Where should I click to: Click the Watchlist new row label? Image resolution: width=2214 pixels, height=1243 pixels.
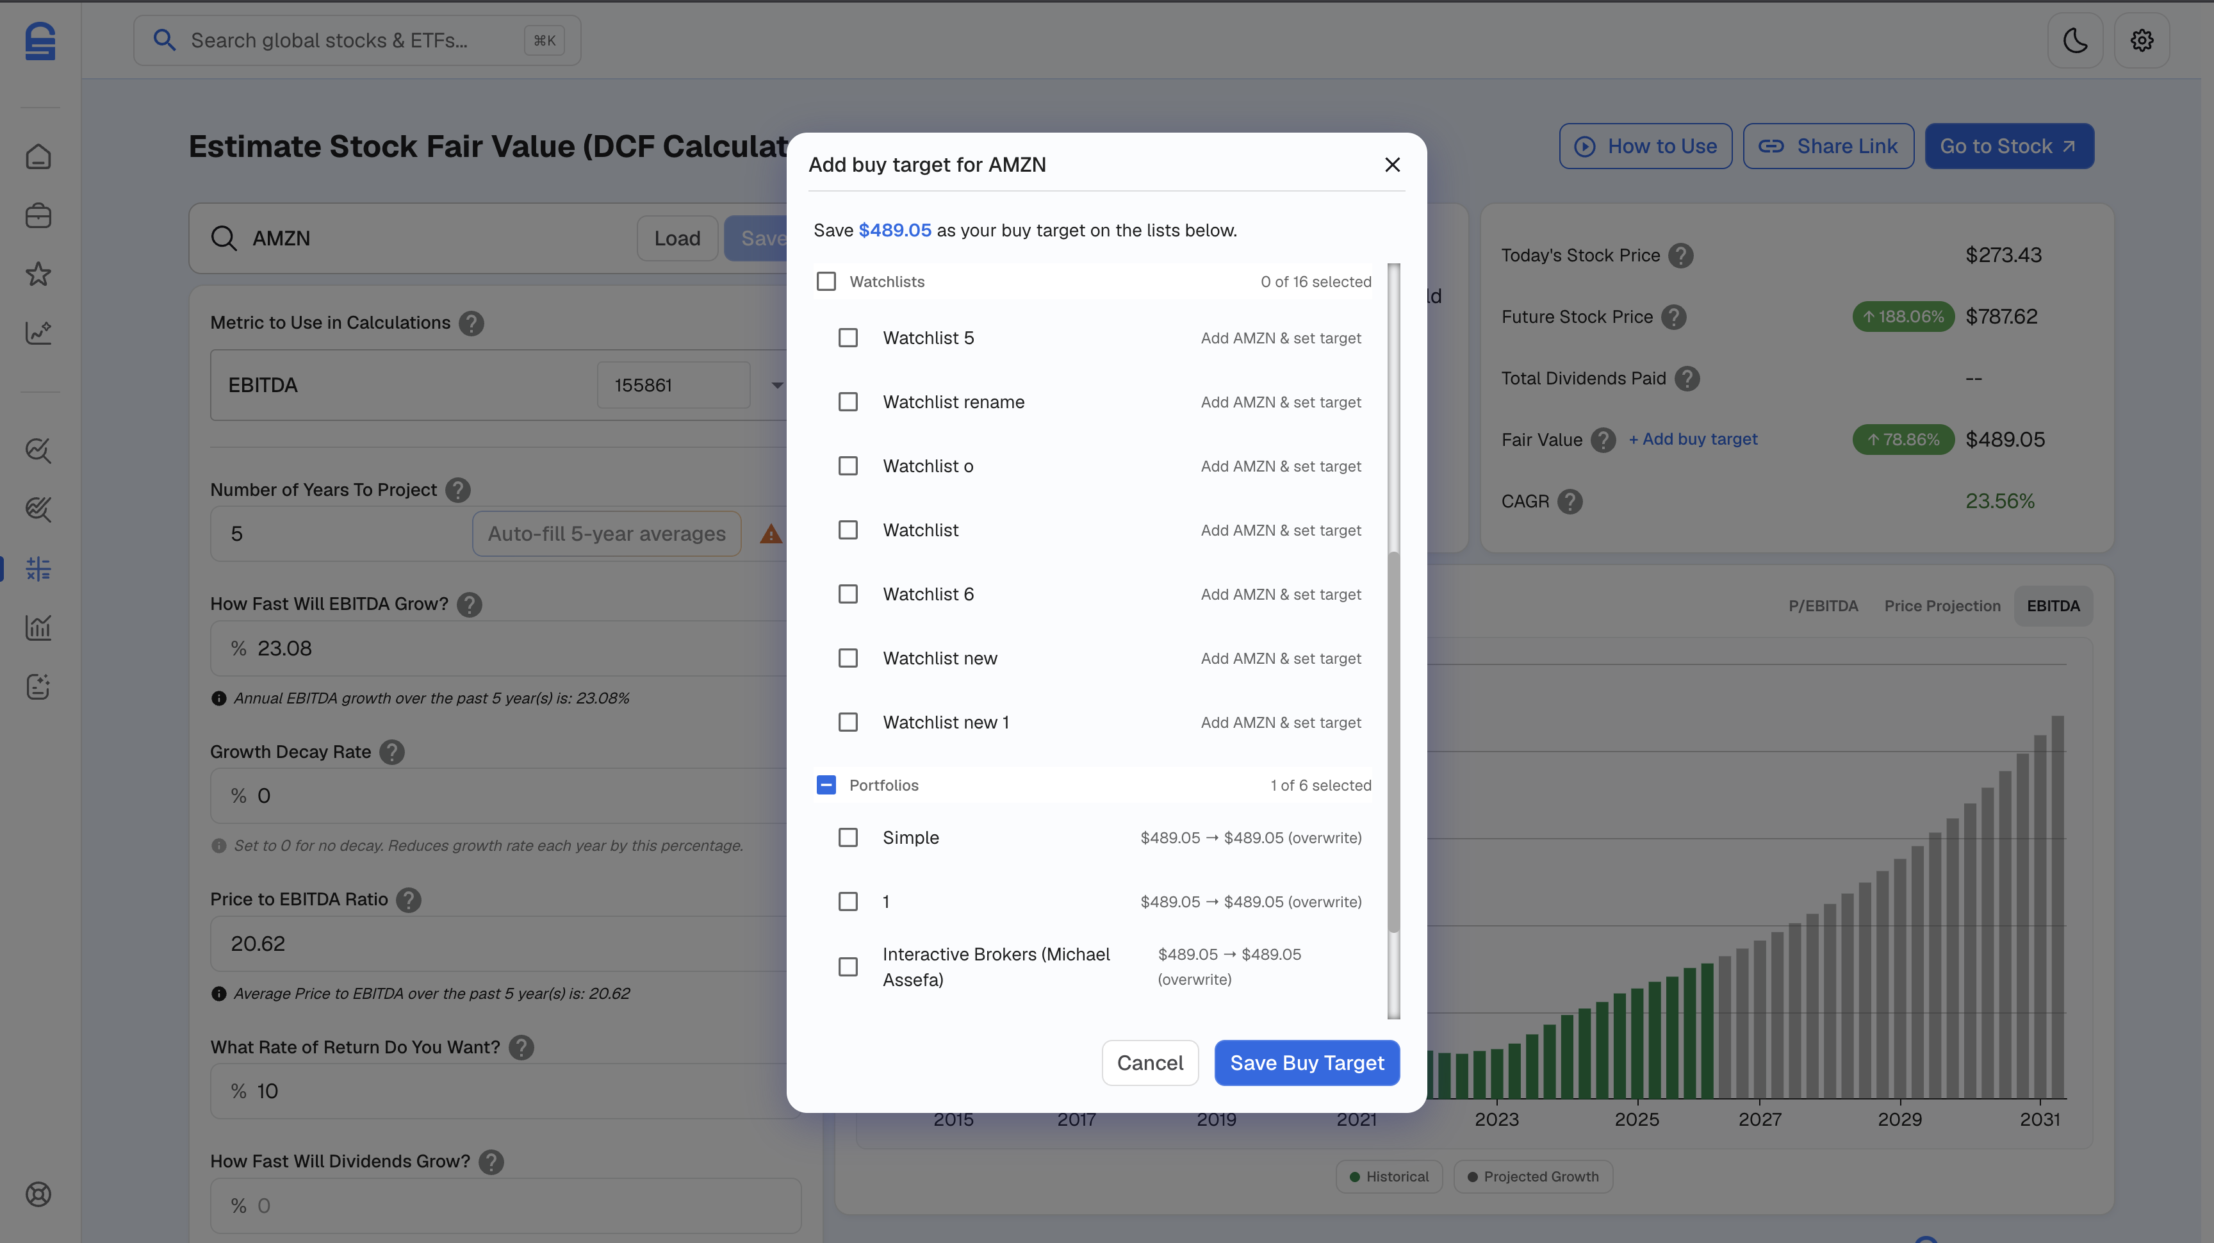coord(939,659)
